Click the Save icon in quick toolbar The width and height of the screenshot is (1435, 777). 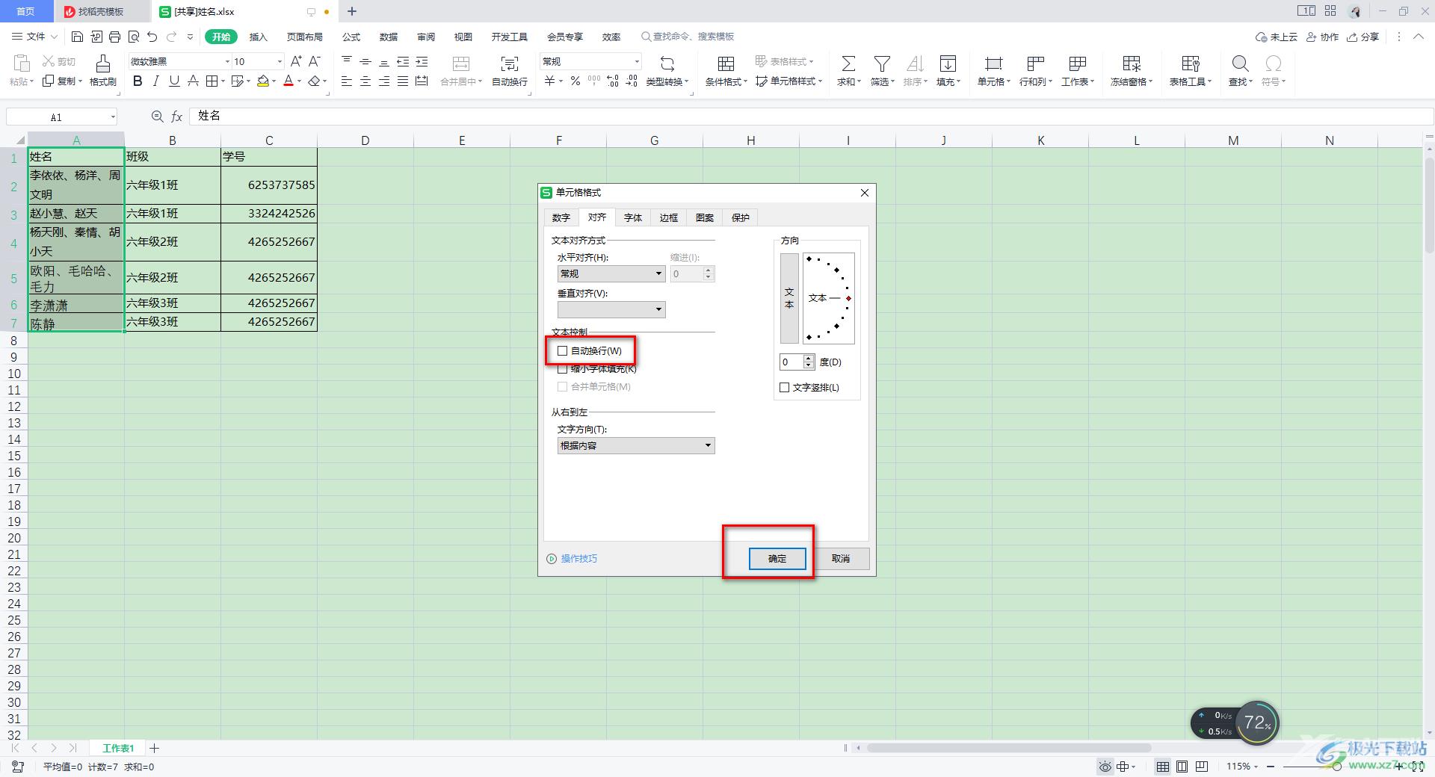(x=77, y=37)
